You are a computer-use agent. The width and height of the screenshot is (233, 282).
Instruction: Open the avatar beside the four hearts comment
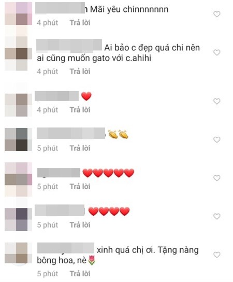18,219
